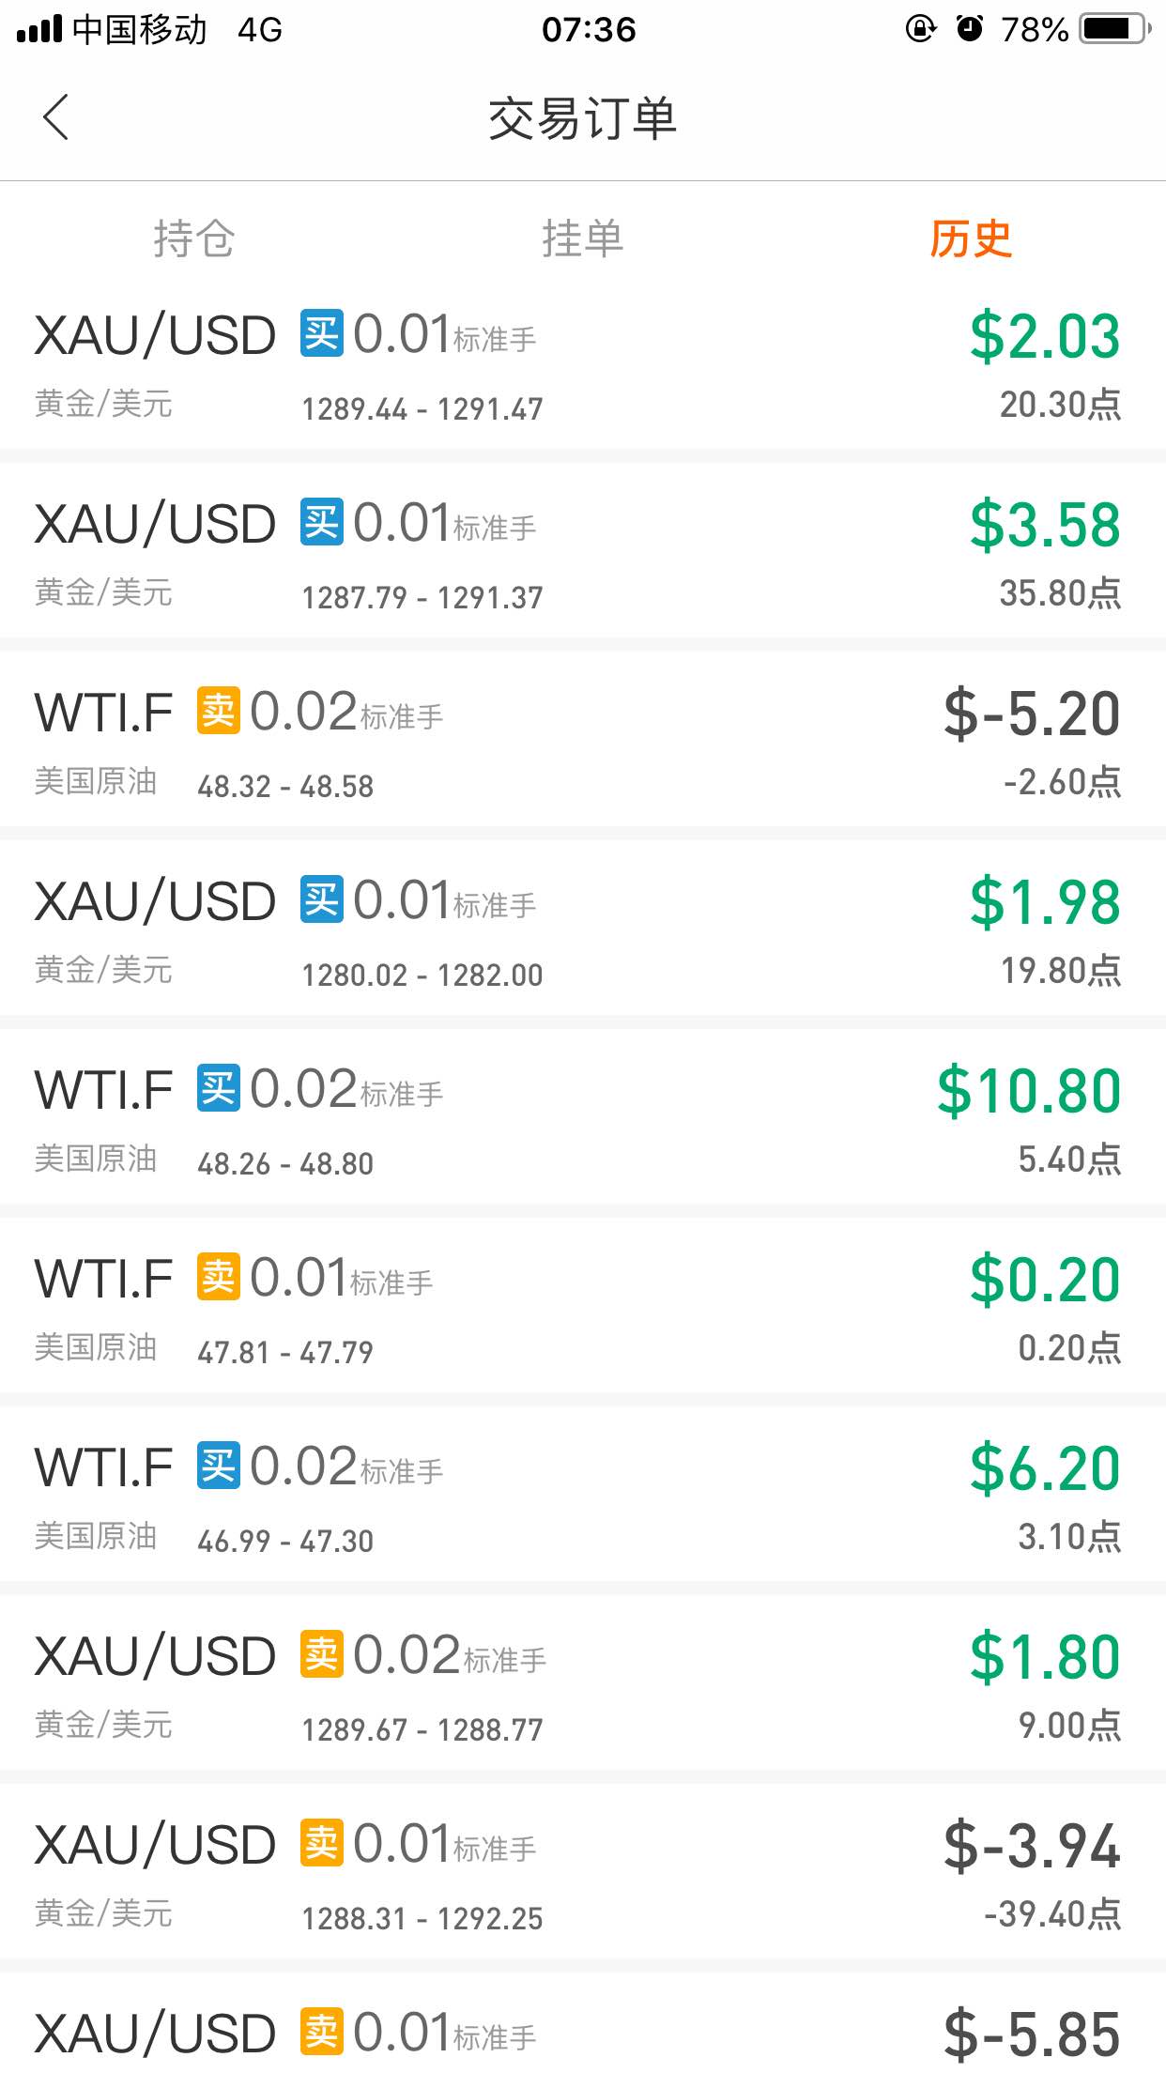Screen dimensions: 1166x2073
Task: Tap the 卖 badge on $0.20 order
Action: point(219,1277)
